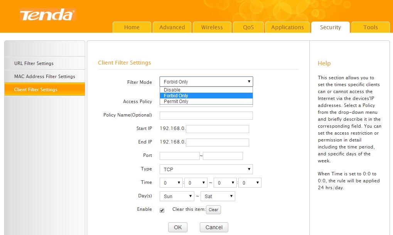Click the Access Policy label
Screen dimensions: 393x235
click(x=138, y=102)
